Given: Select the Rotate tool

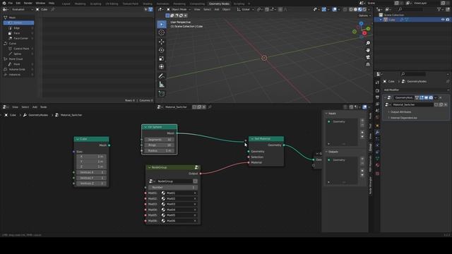Looking at the screenshot, I should click(x=162, y=50).
